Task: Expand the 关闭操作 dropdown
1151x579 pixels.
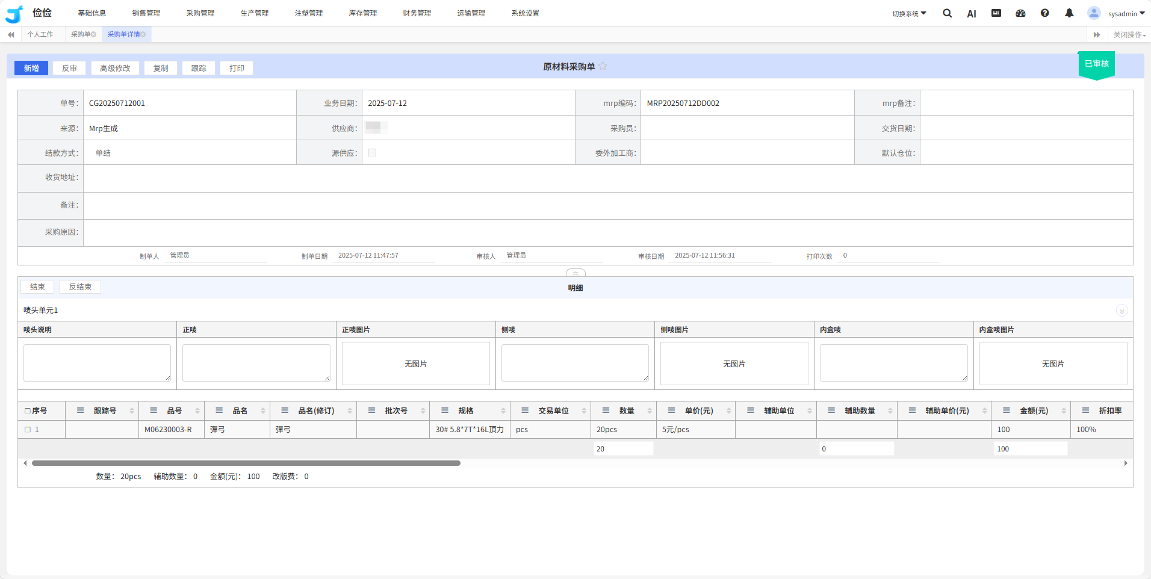Action: tap(1129, 35)
